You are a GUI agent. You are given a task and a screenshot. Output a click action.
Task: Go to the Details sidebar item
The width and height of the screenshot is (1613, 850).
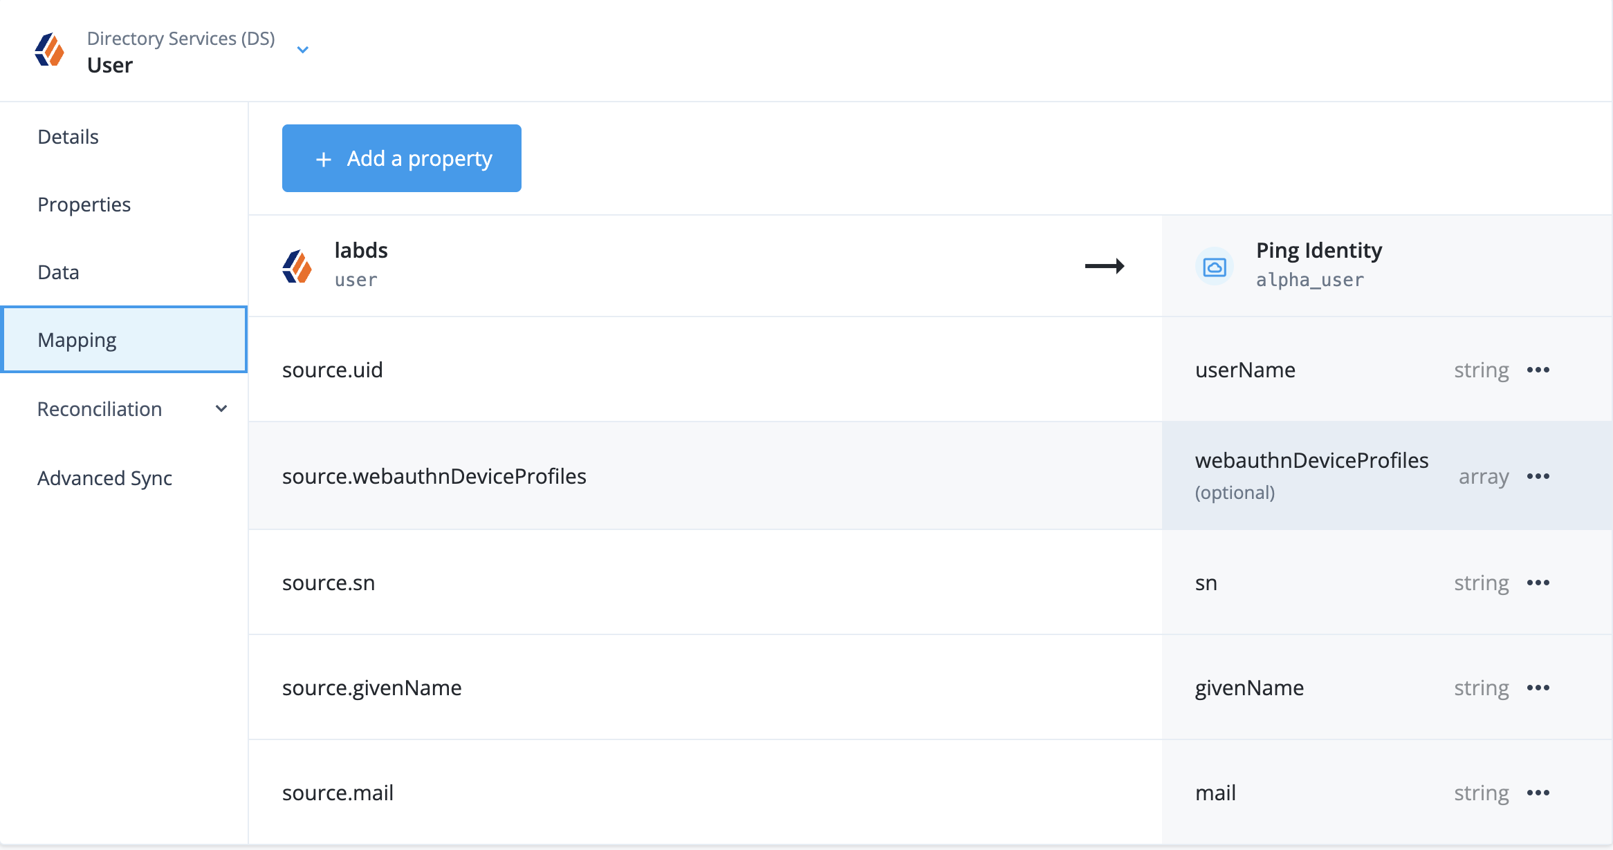pyautogui.click(x=125, y=137)
